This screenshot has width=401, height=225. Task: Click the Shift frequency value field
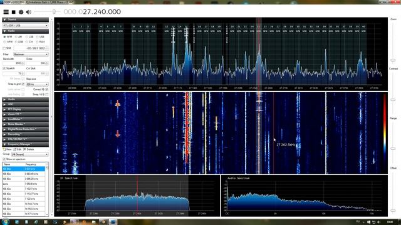coord(31,48)
